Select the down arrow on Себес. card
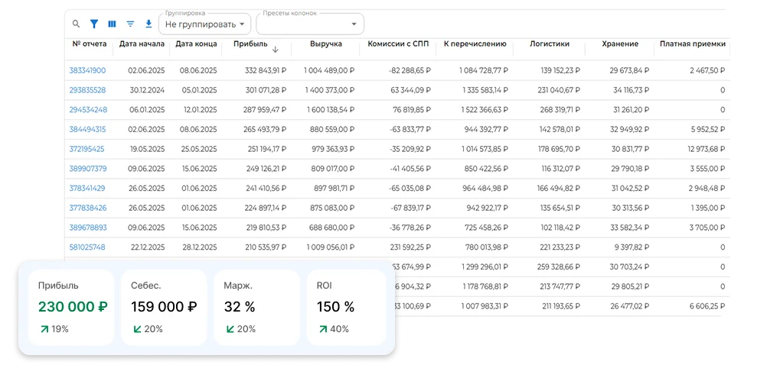The width and height of the screenshot is (767, 365). (137, 329)
